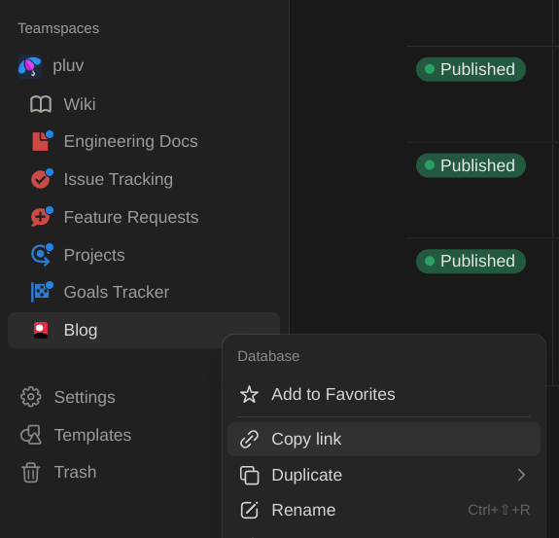Select the Issue Tracking checkmark icon
Image resolution: width=559 pixels, height=538 pixels.
42,179
